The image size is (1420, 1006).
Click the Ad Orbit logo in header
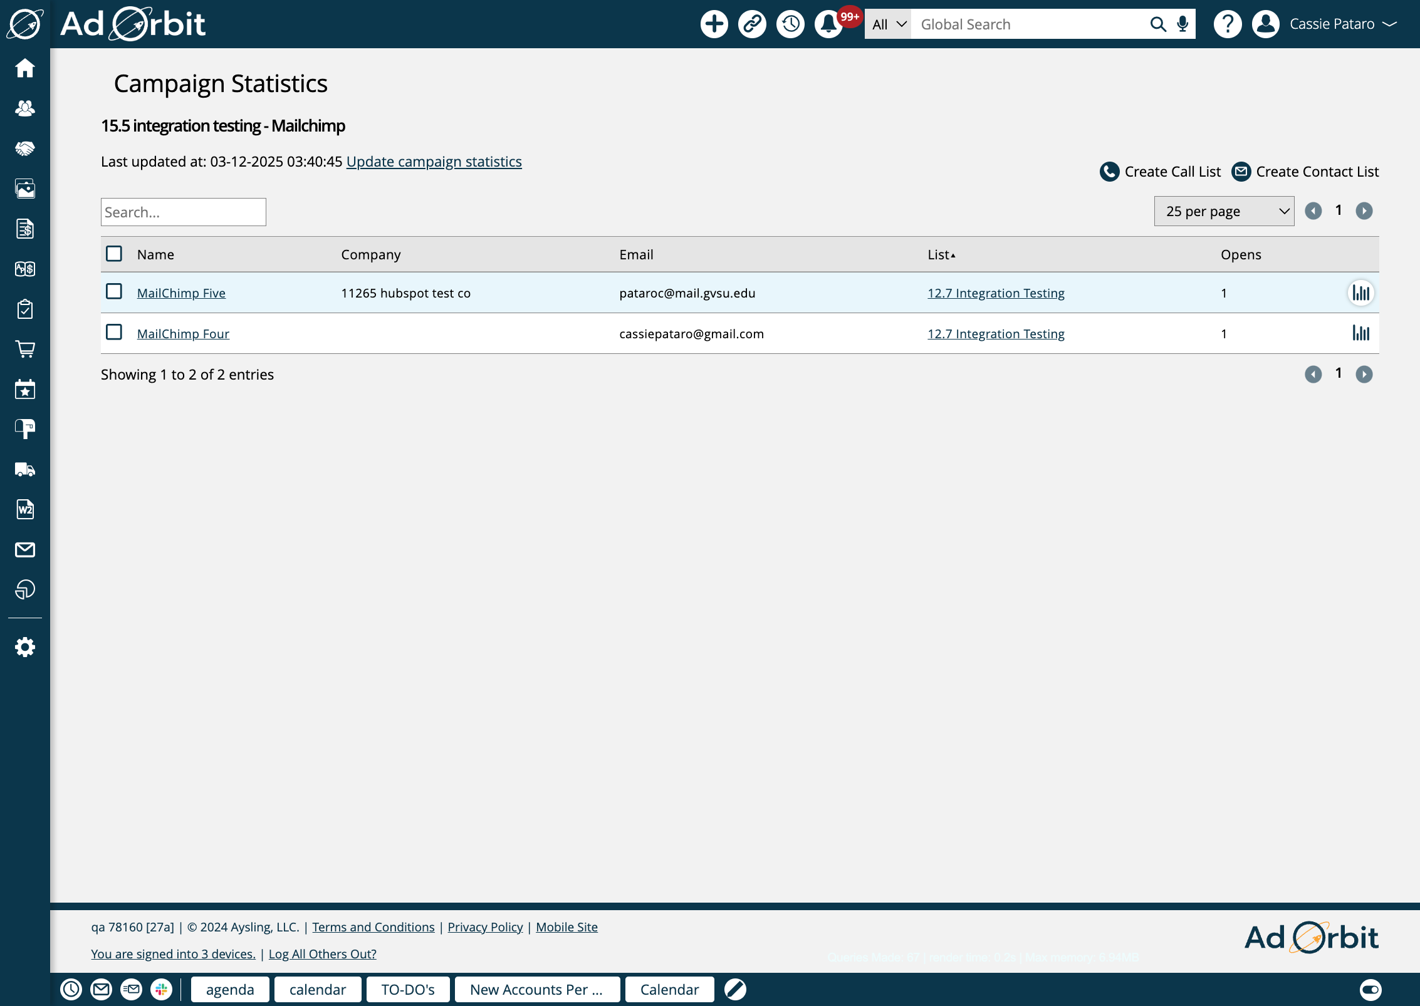(133, 24)
